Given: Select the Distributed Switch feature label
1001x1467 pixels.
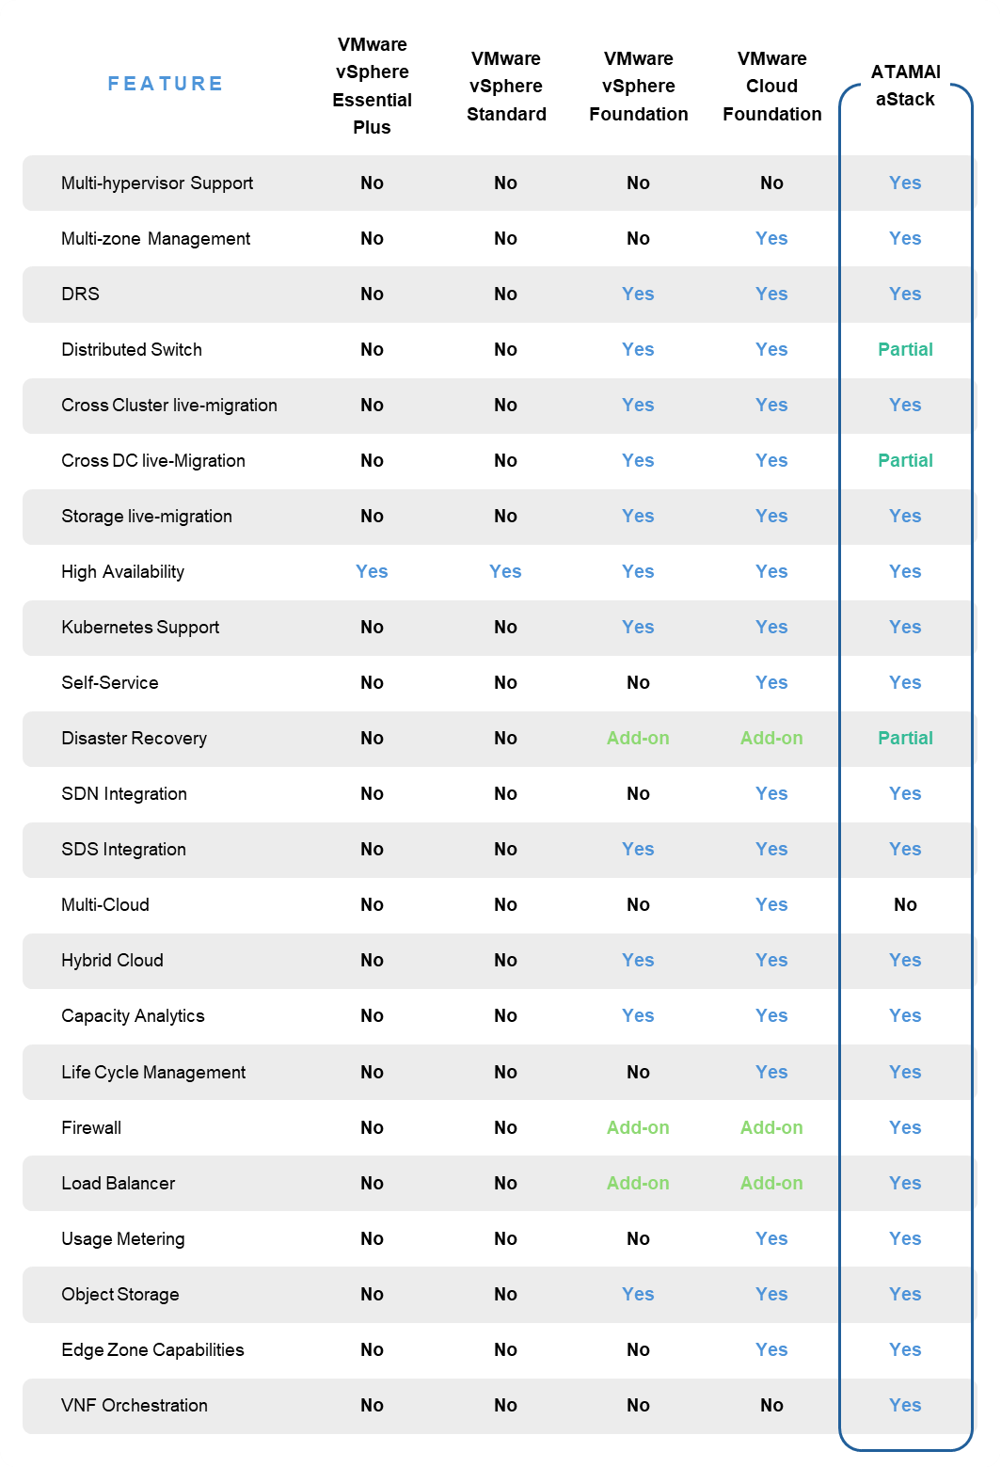Looking at the screenshot, I should [x=132, y=350].
